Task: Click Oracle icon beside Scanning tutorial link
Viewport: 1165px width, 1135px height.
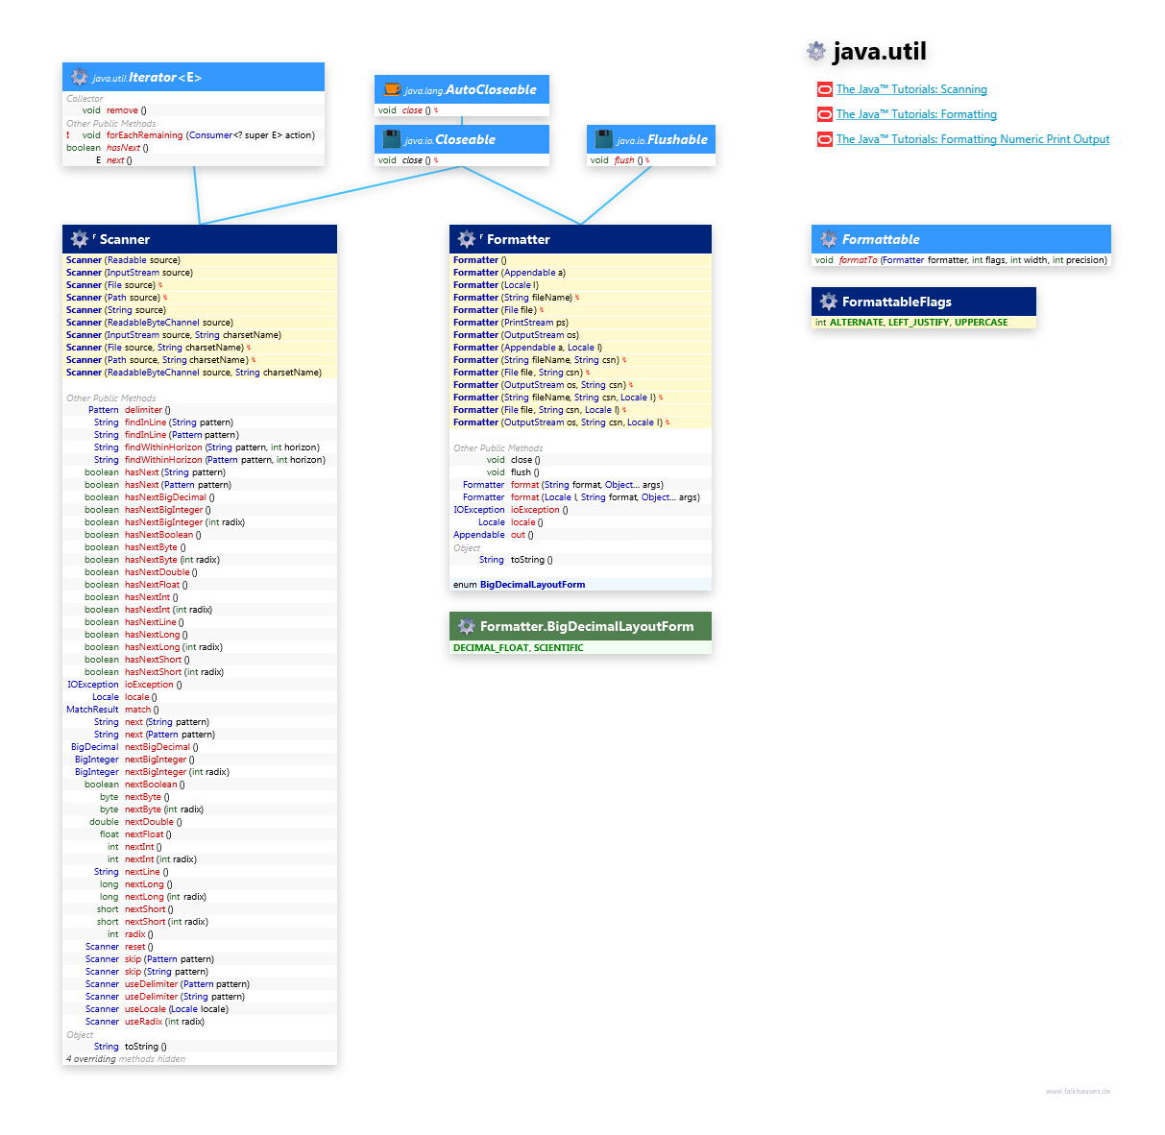Action: [824, 89]
